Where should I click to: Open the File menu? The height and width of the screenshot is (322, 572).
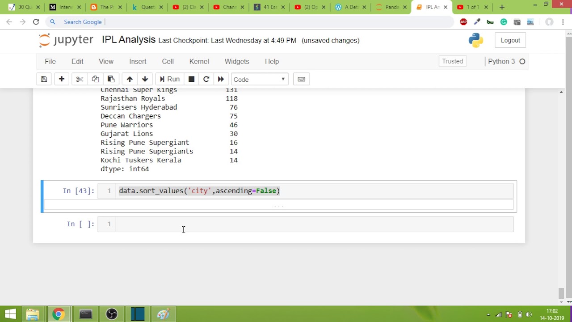click(50, 61)
